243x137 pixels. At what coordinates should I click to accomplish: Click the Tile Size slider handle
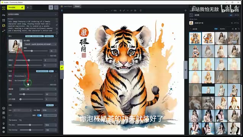(x=30, y=125)
